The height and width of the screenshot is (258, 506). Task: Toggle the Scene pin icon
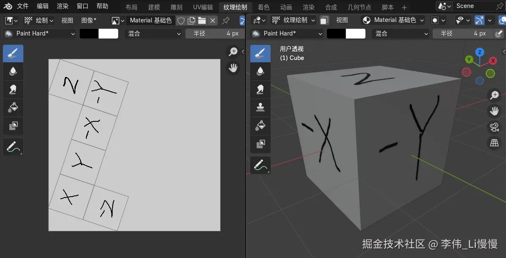point(500,6)
